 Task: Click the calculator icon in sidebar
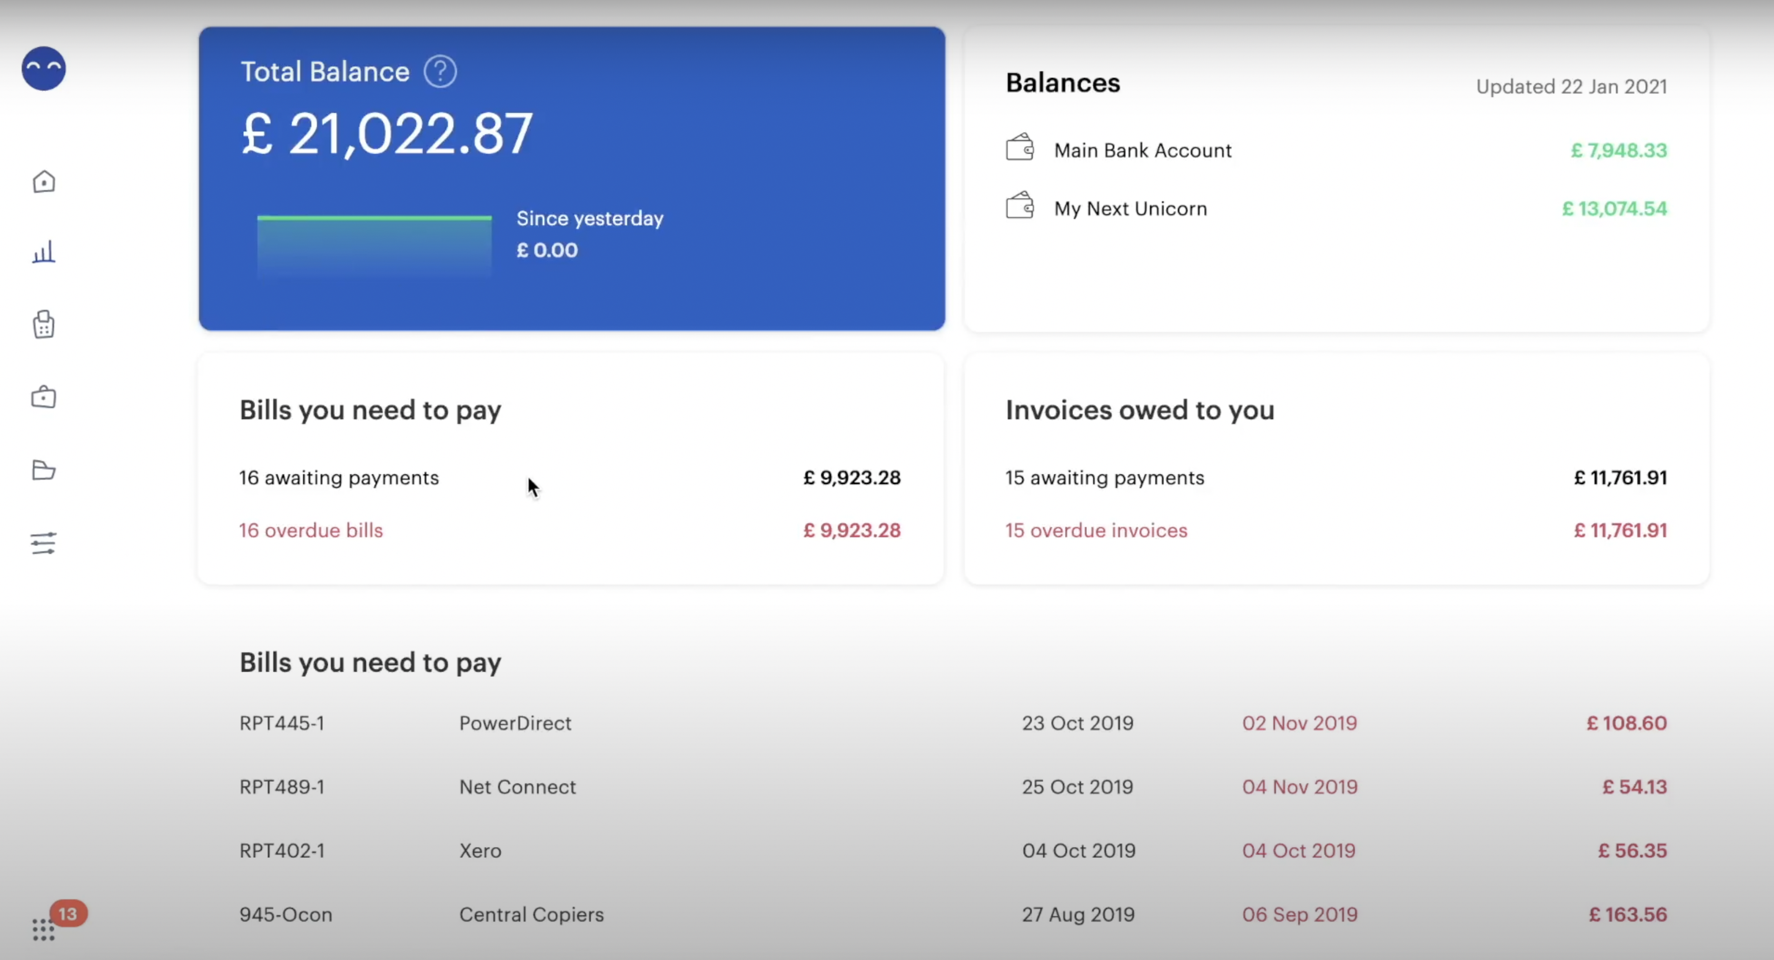[x=43, y=324]
